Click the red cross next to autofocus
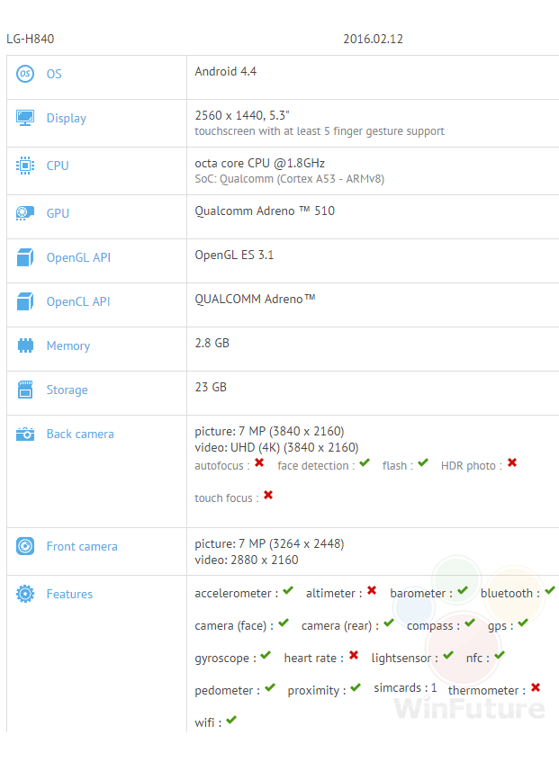Image resolution: width=559 pixels, height=762 pixels. coord(259,463)
